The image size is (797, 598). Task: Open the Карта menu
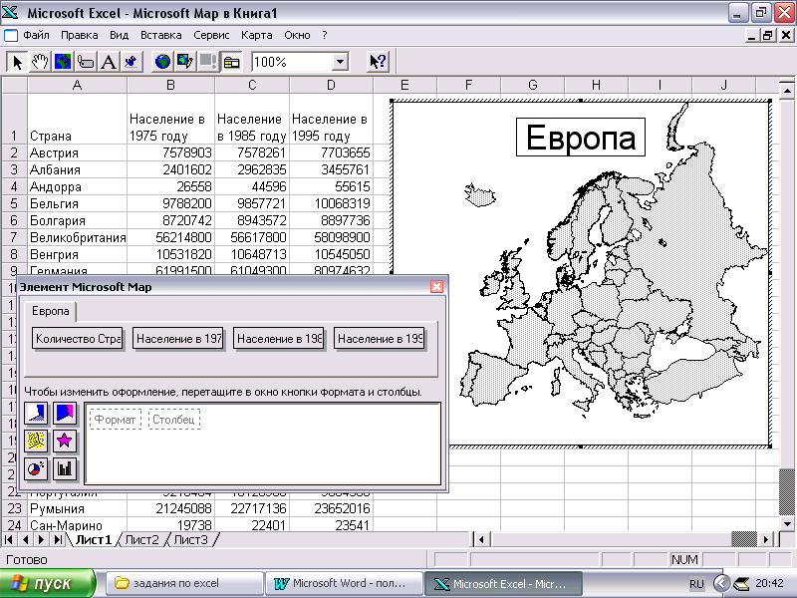tap(257, 35)
